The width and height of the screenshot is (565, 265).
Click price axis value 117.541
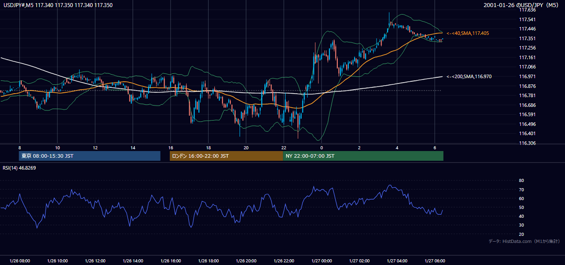coord(527,19)
